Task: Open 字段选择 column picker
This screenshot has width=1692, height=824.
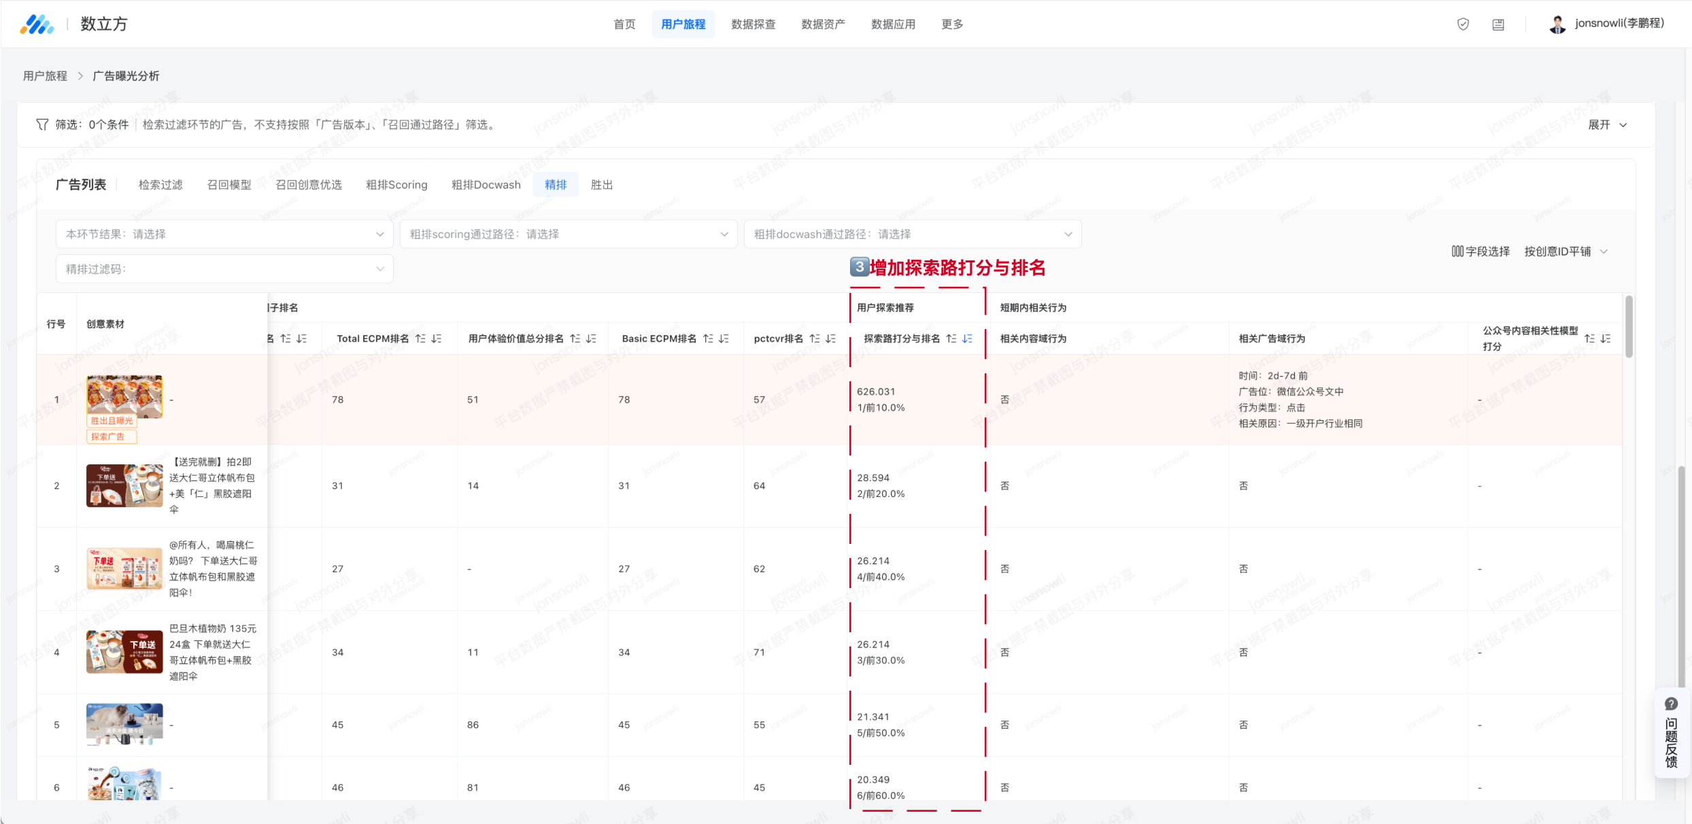Action: [x=1480, y=252]
